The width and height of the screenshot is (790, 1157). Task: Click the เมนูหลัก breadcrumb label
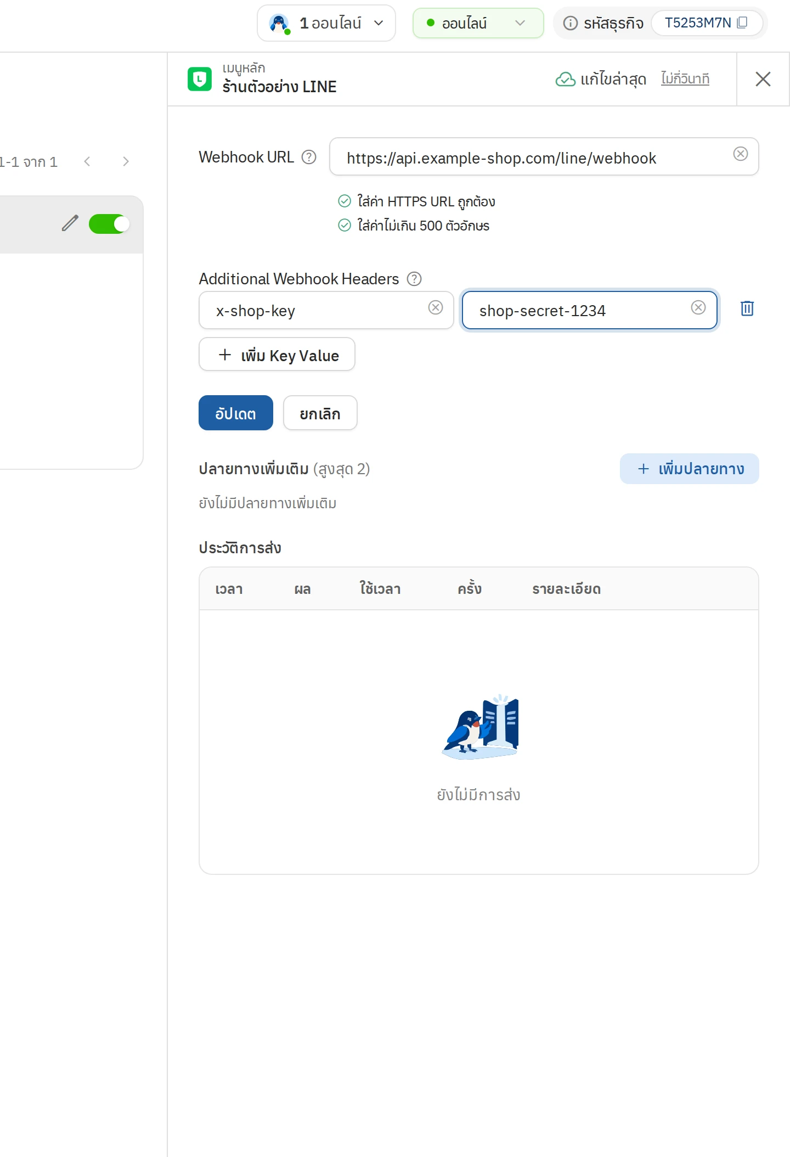point(244,69)
